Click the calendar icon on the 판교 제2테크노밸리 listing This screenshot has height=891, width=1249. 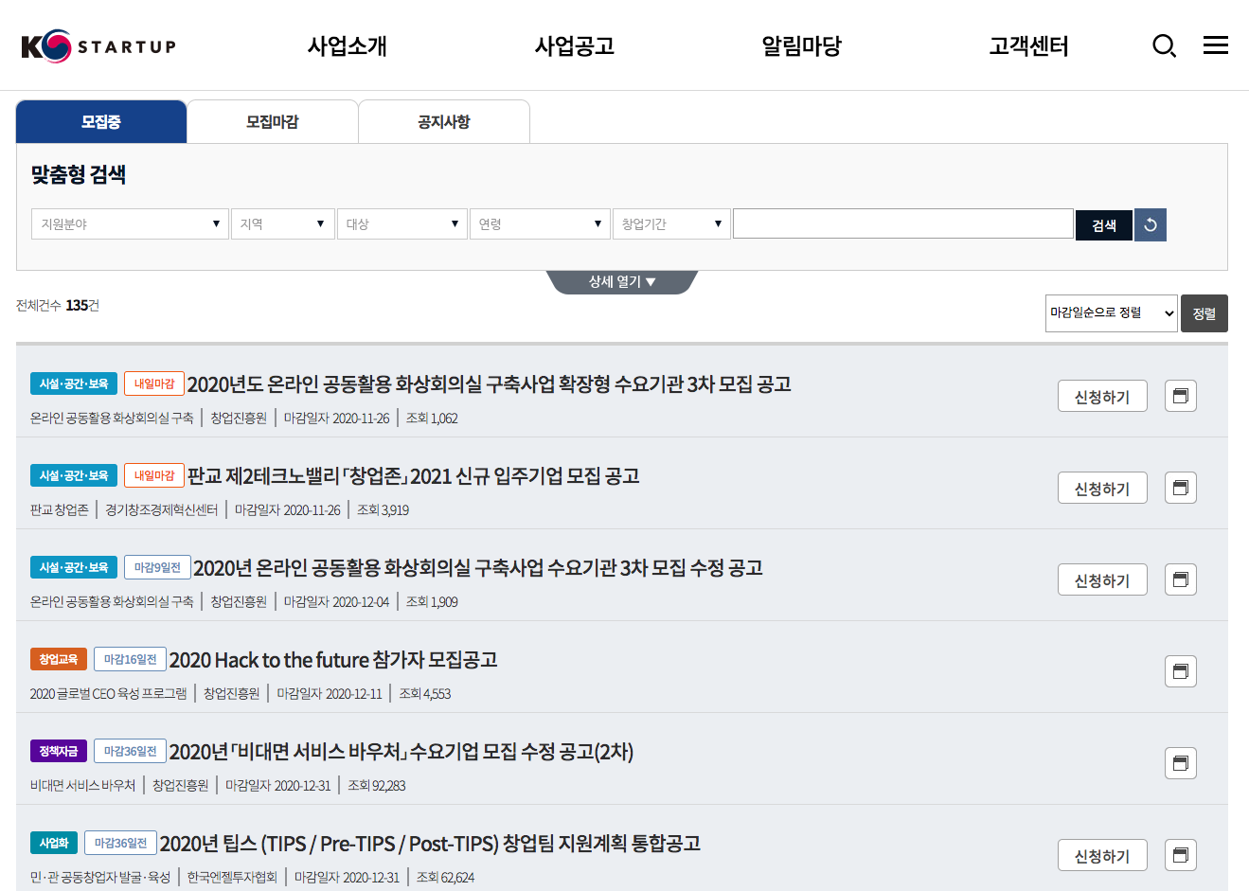click(x=1180, y=487)
